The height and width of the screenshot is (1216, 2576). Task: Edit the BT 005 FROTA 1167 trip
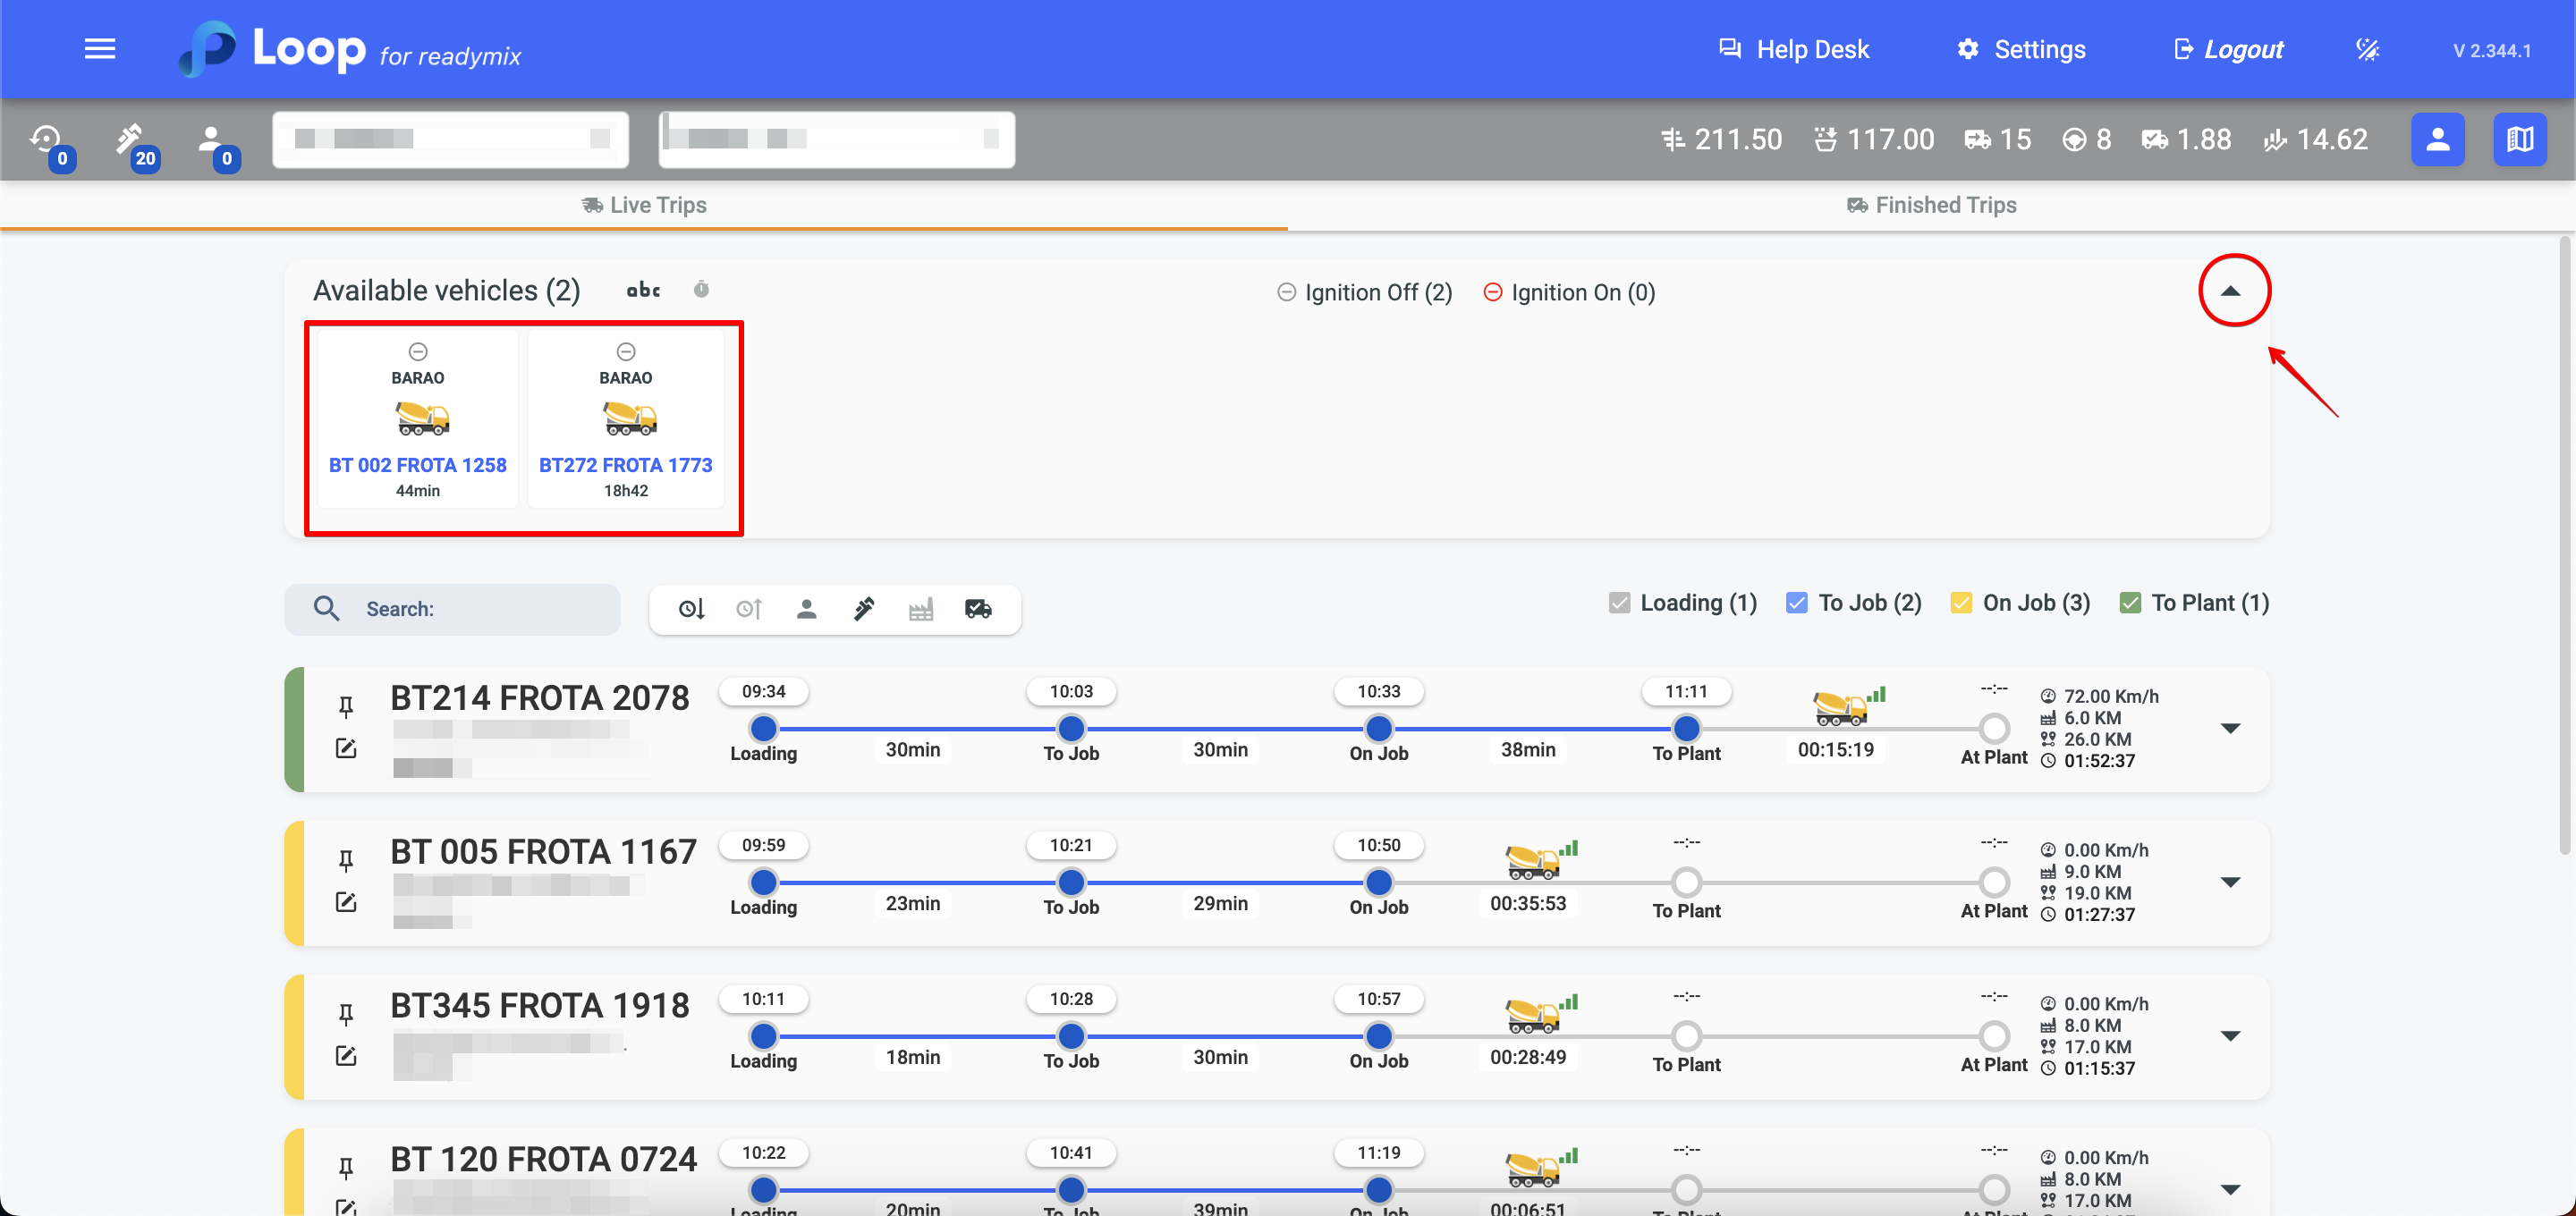(x=346, y=902)
